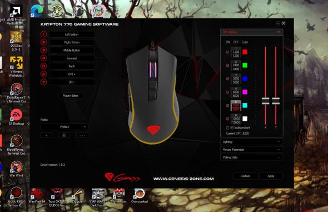The width and height of the screenshot is (328, 212).
Task: Select DPI level 1 value box showing 1200
Action: [x=236, y=52]
